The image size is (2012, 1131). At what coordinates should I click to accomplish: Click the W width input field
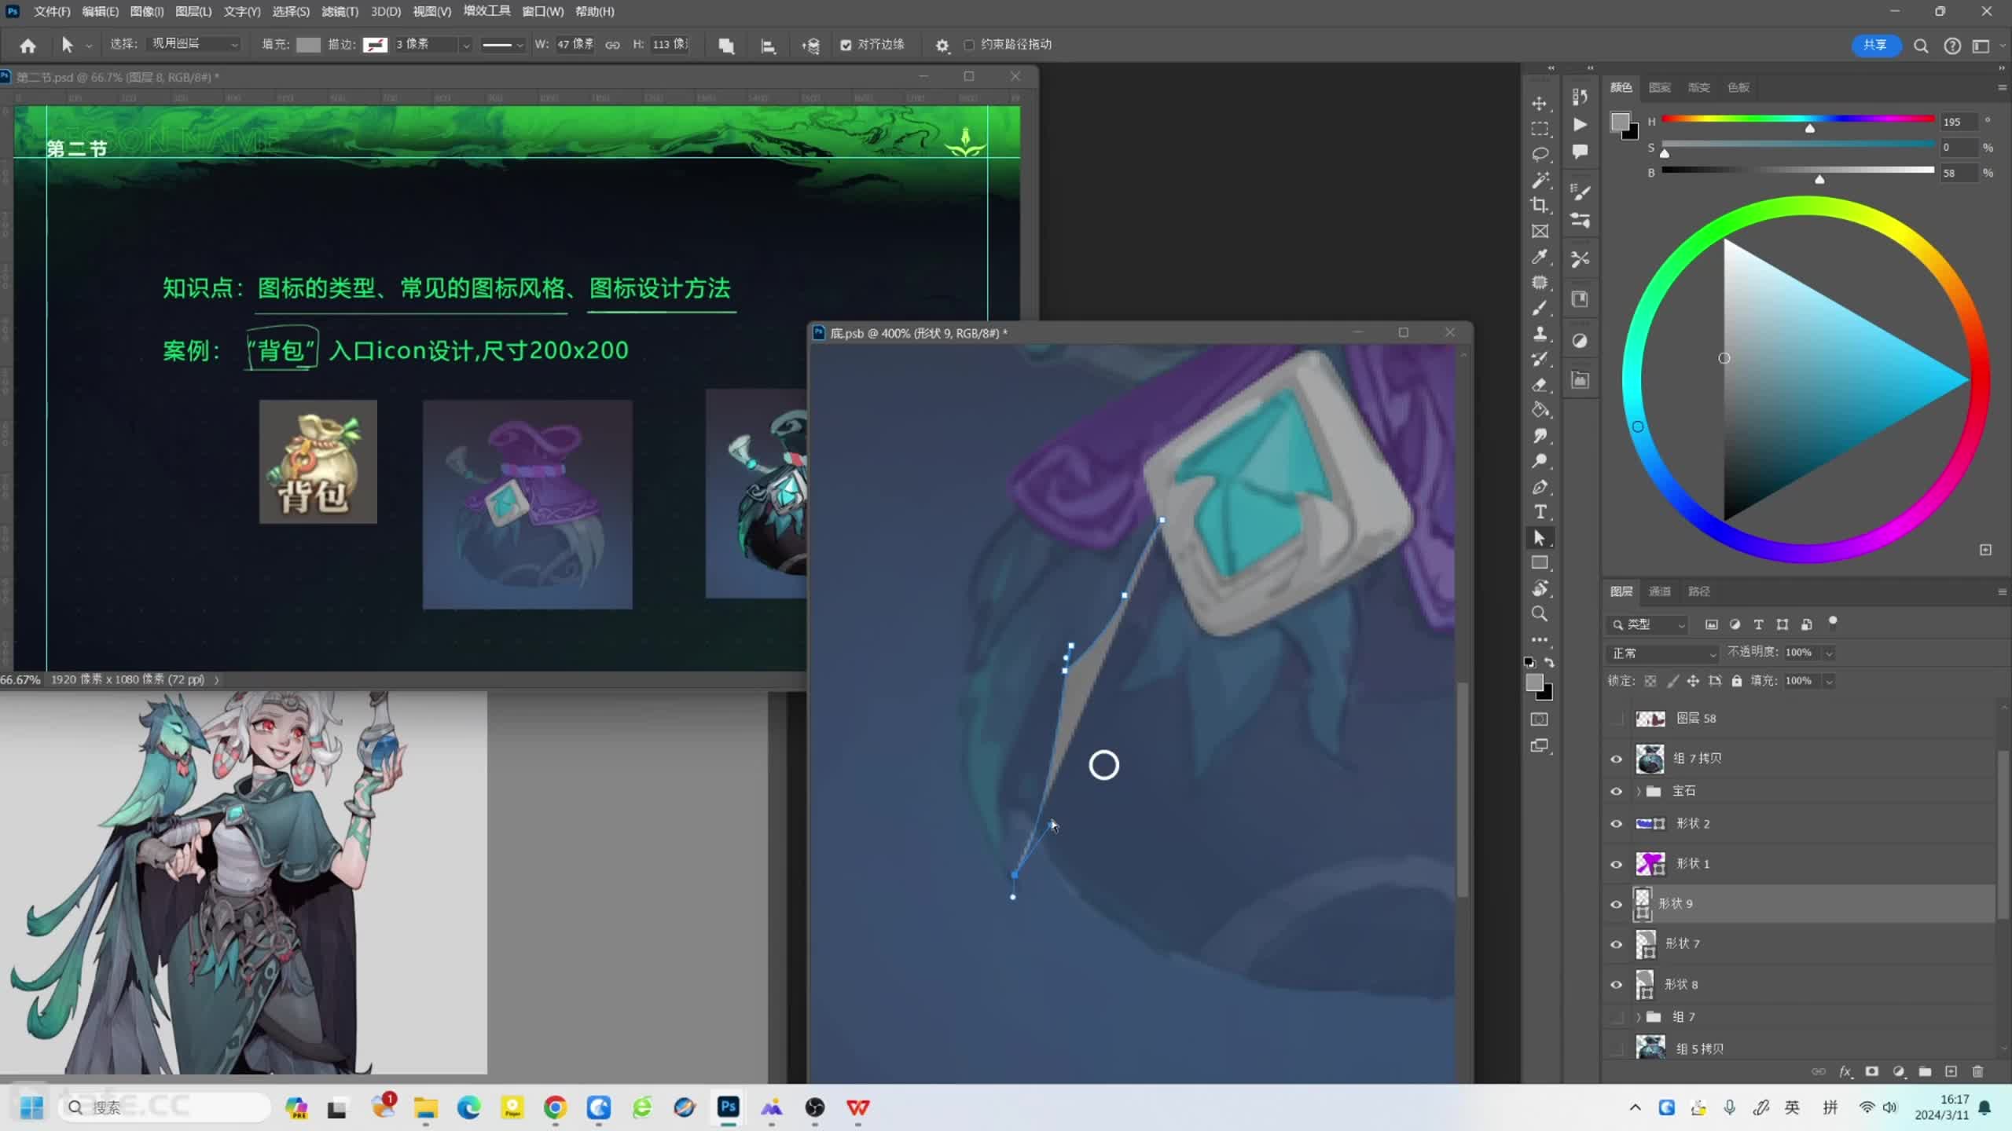point(575,45)
